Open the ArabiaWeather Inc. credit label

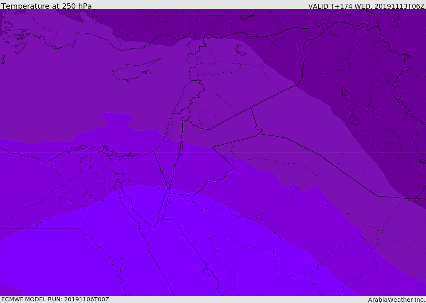coord(396,300)
